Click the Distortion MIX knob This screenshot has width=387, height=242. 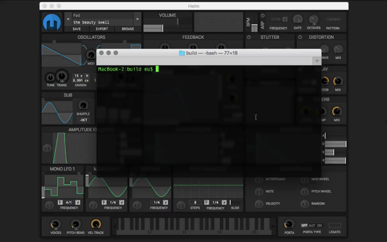[x=338, y=49]
